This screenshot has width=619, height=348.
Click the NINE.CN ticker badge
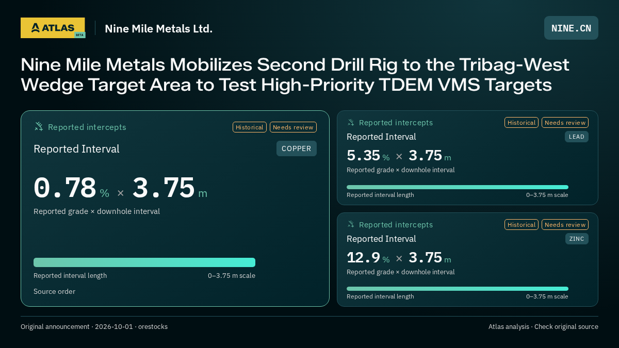(x=571, y=28)
